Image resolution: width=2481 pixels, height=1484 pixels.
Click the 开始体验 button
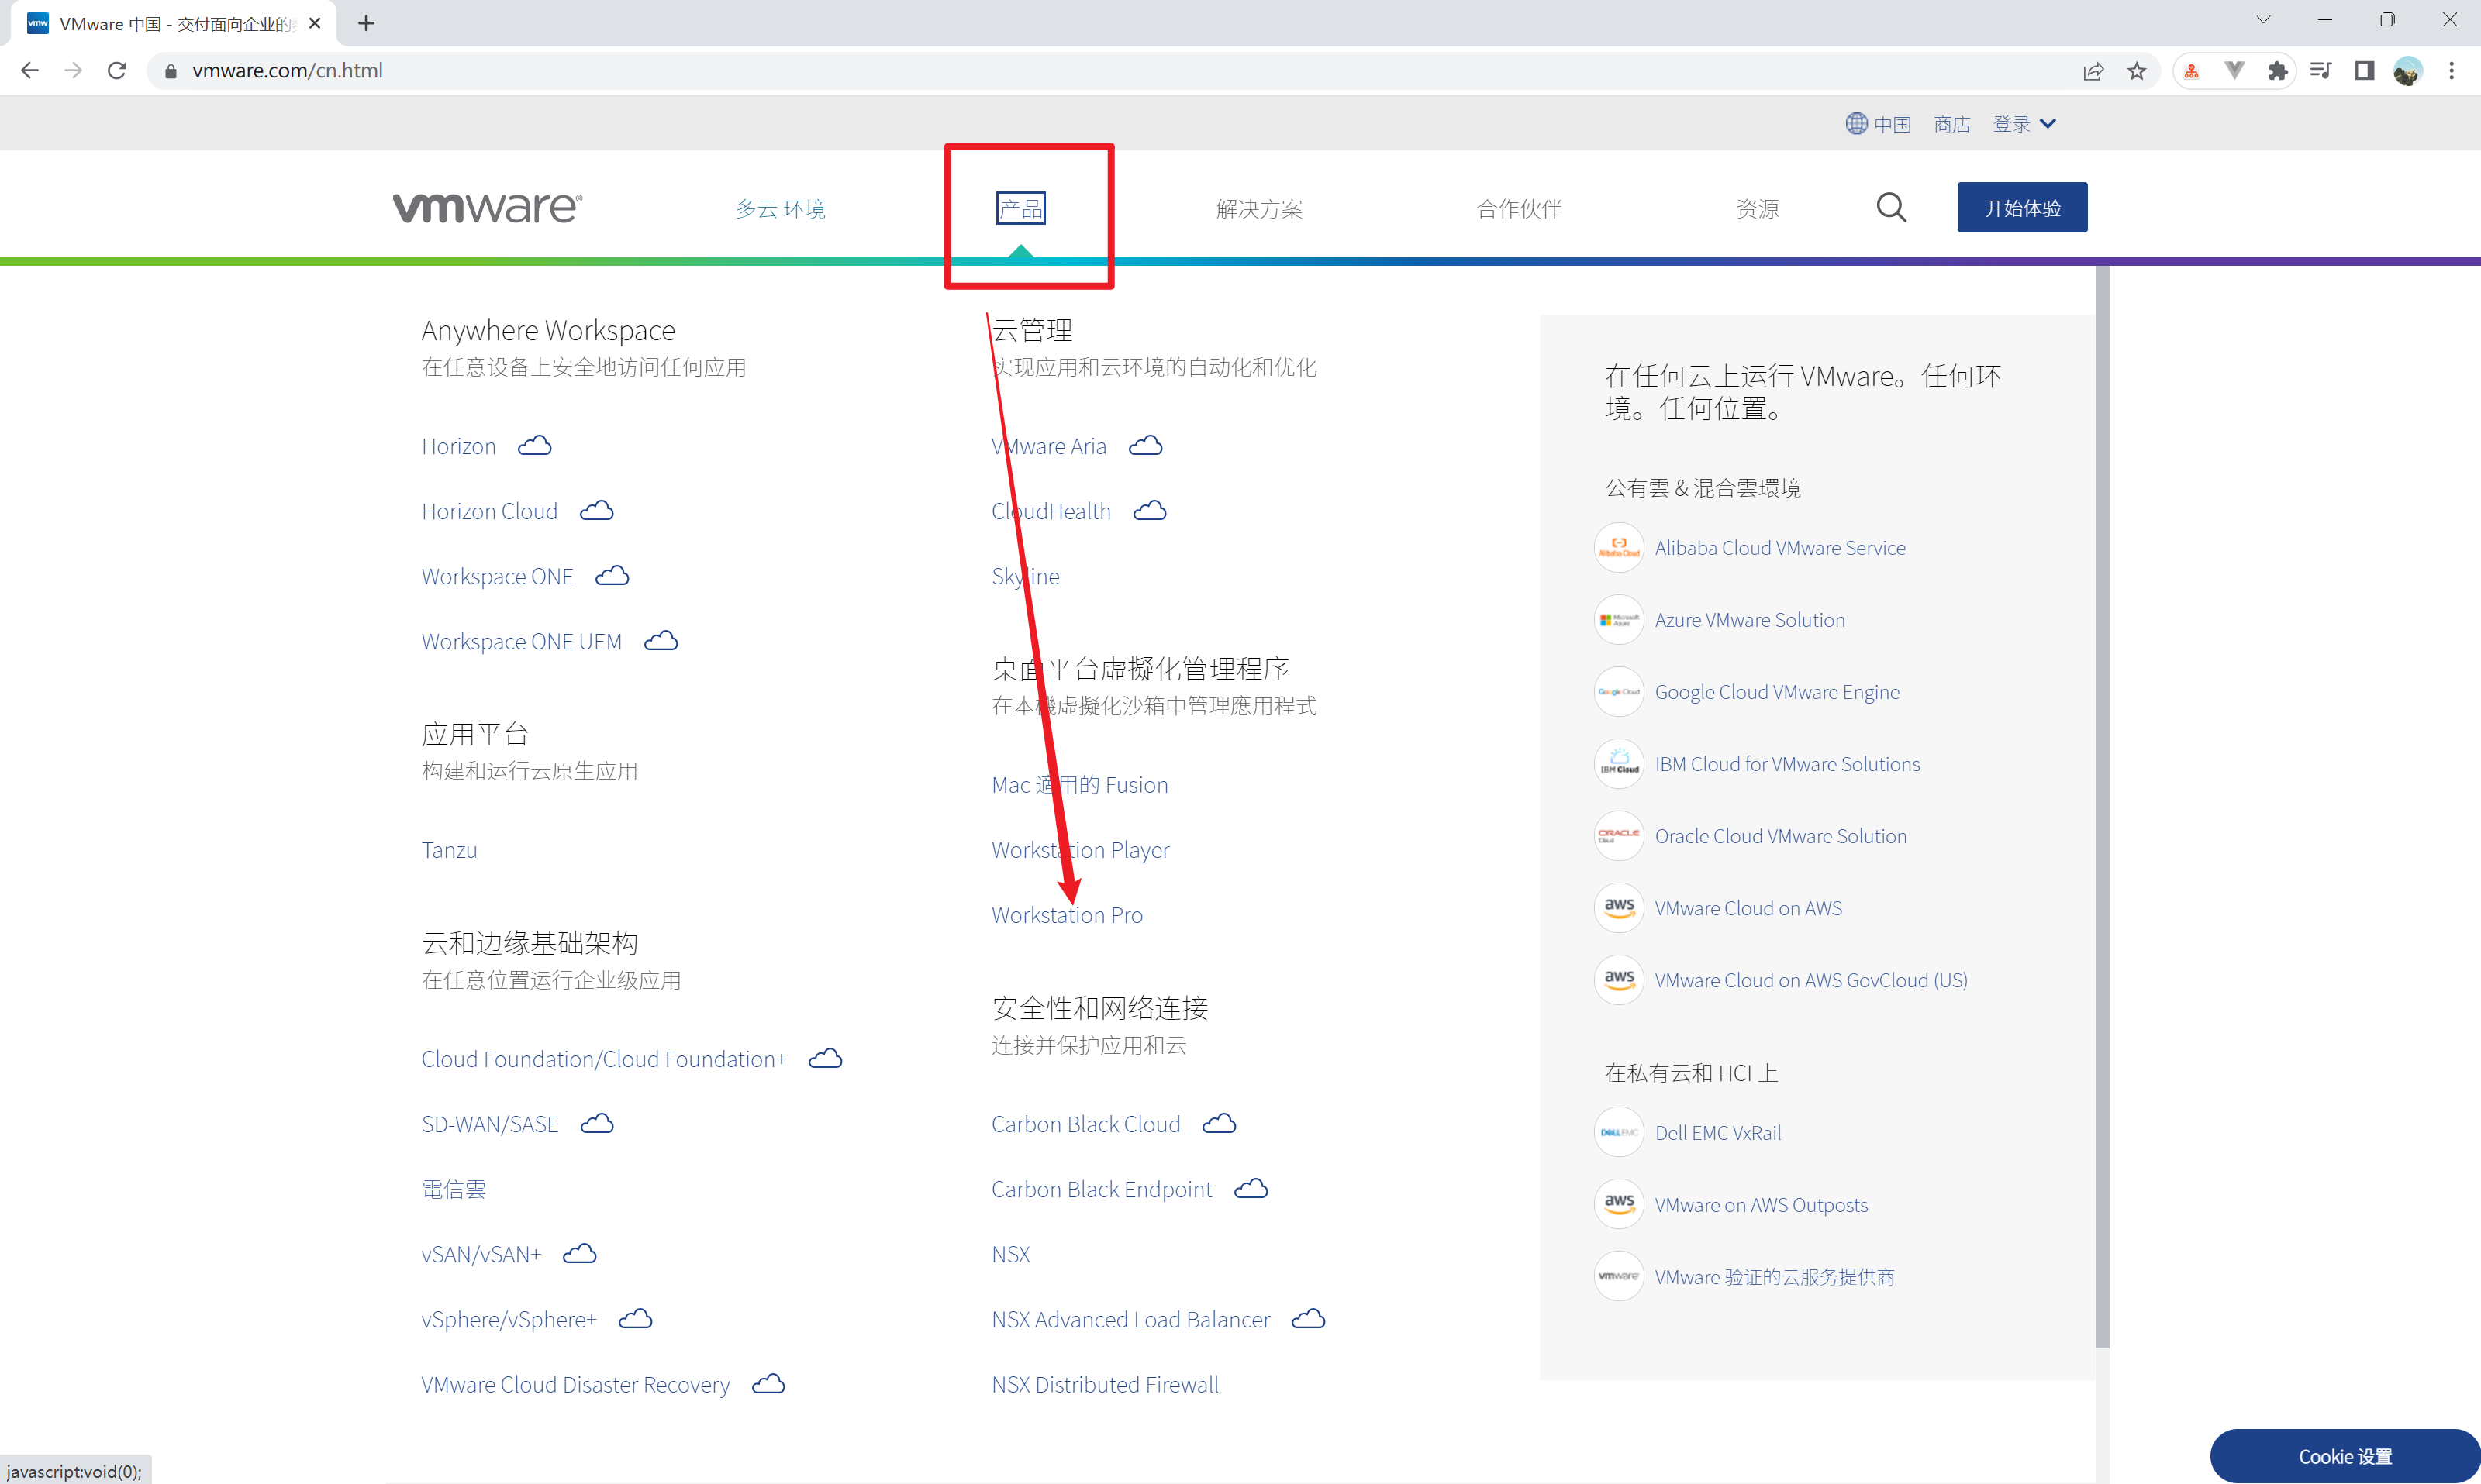click(2020, 207)
